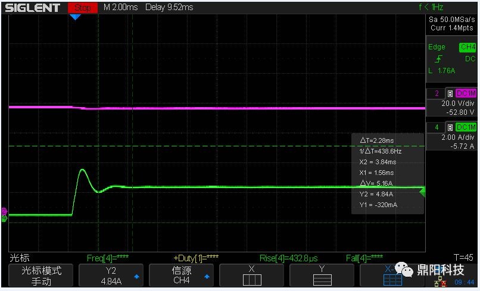Image resolution: width=480 pixels, height=291 pixels.
Task: Toggle the CH4 trigger source badge
Action: [467, 47]
